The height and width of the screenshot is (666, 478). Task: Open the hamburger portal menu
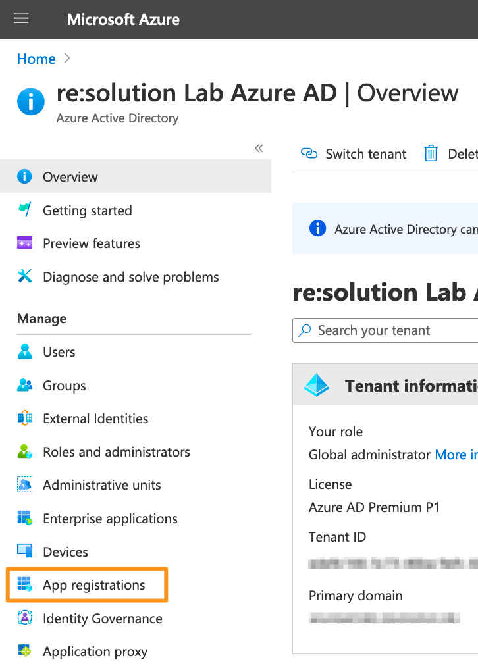21,18
